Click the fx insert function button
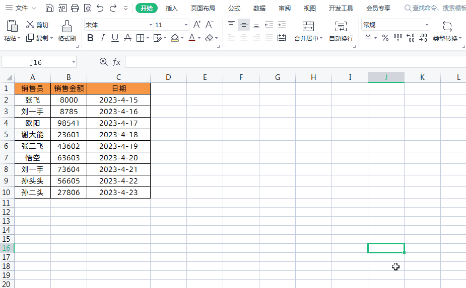466x288 pixels. (x=116, y=62)
